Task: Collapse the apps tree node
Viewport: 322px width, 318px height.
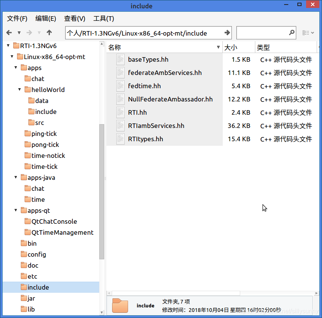Action: (16, 67)
